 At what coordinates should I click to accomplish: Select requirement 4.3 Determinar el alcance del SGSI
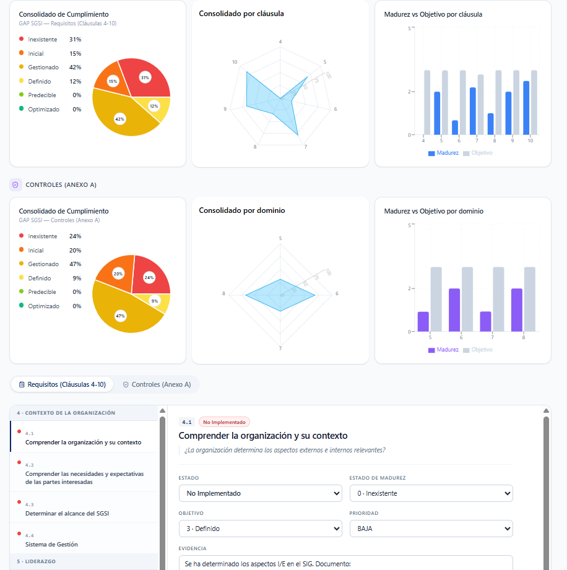pos(85,507)
